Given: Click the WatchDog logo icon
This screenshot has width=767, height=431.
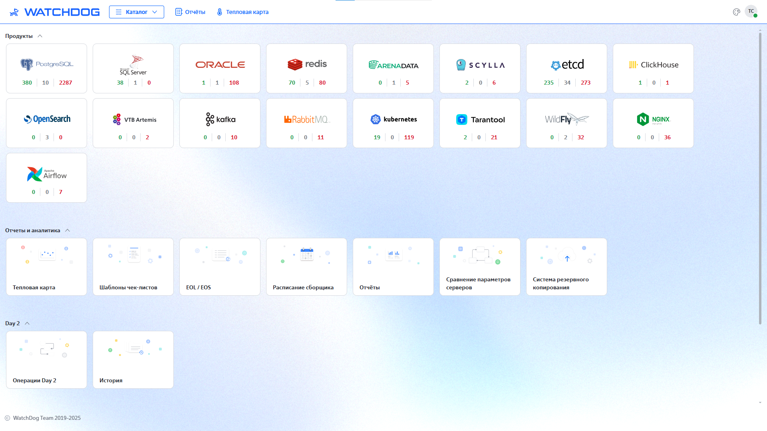Looking at the screenshot, I should pyautogui.click(x=14, y=12).
